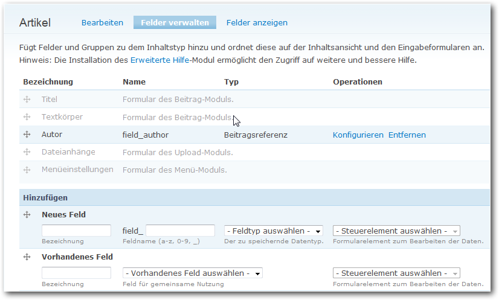Viewport: 499px width, 300px height.
Task: Click the drag handle beside Textkörper
Action: click(x=27, y=116)
